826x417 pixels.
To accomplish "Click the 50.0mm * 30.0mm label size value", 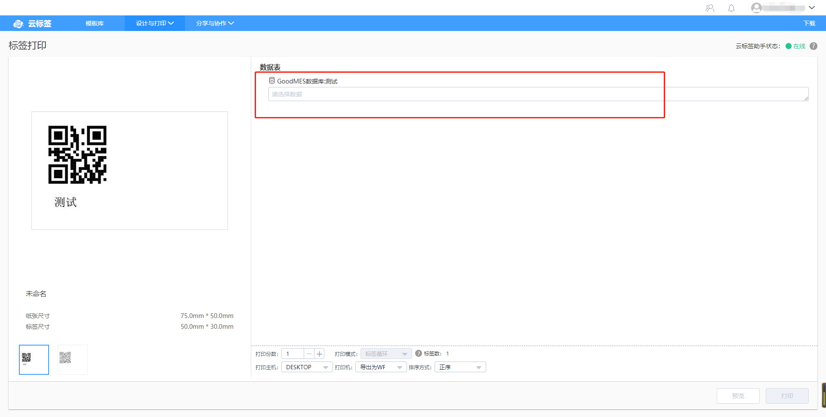I will tap(207, 327).
